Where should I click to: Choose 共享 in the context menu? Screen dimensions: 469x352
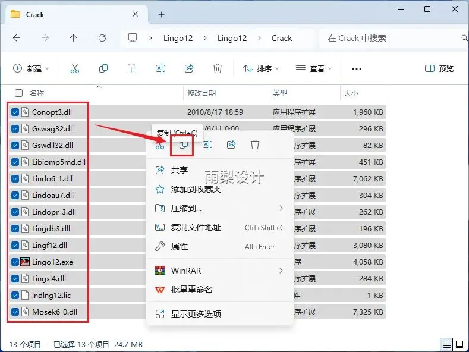point(220,170)
